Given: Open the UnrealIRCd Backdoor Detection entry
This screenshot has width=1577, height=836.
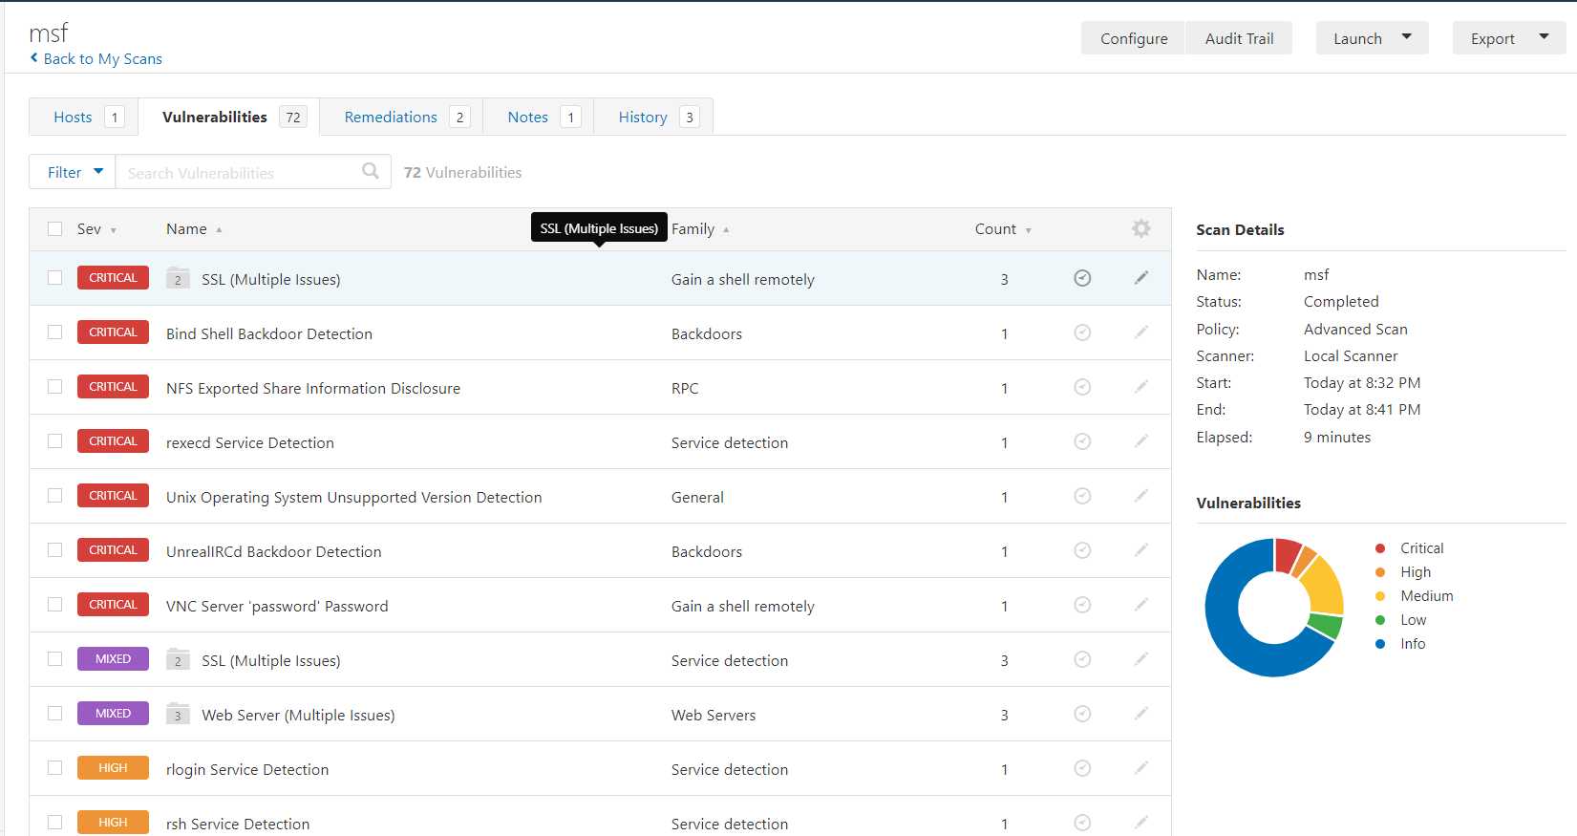Looking at the screenshot, I should (x=273, y=551).
